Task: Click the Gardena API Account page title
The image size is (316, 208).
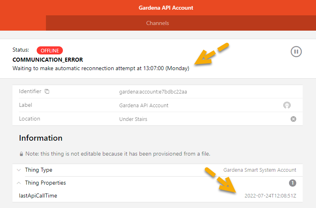Action: (x=166, y=8)
